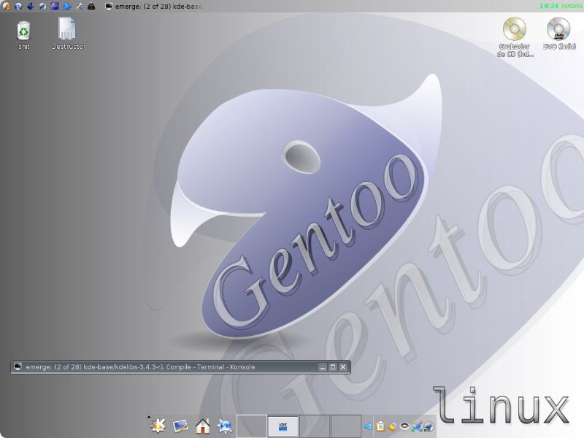Click the orange padlock tray icon
This screenshot has width=584, height=438.
click(x=392, y=426)
